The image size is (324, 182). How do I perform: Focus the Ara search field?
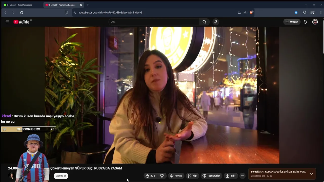click(154, 22)
